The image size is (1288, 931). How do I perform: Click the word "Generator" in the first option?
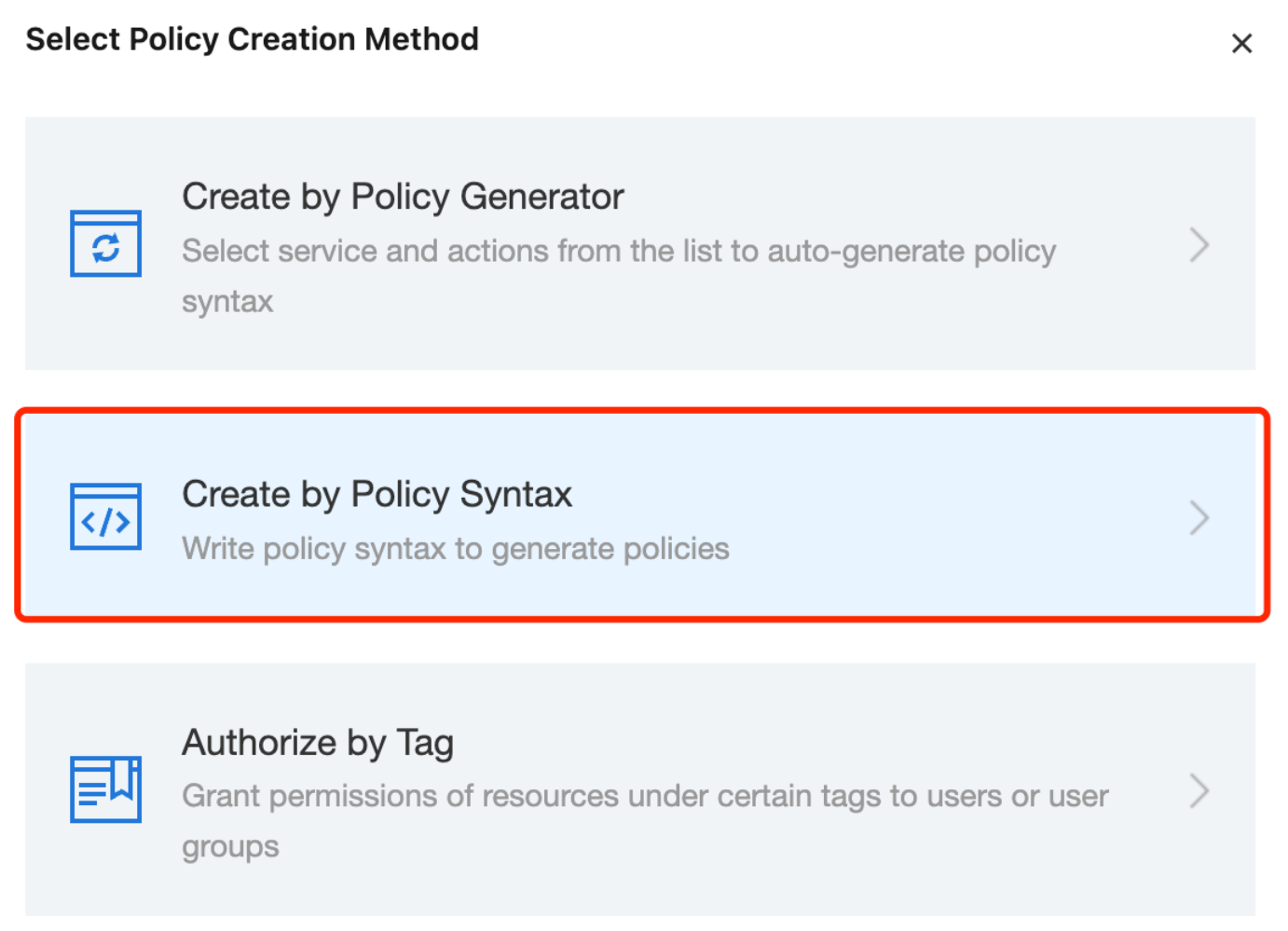[541, 198]
